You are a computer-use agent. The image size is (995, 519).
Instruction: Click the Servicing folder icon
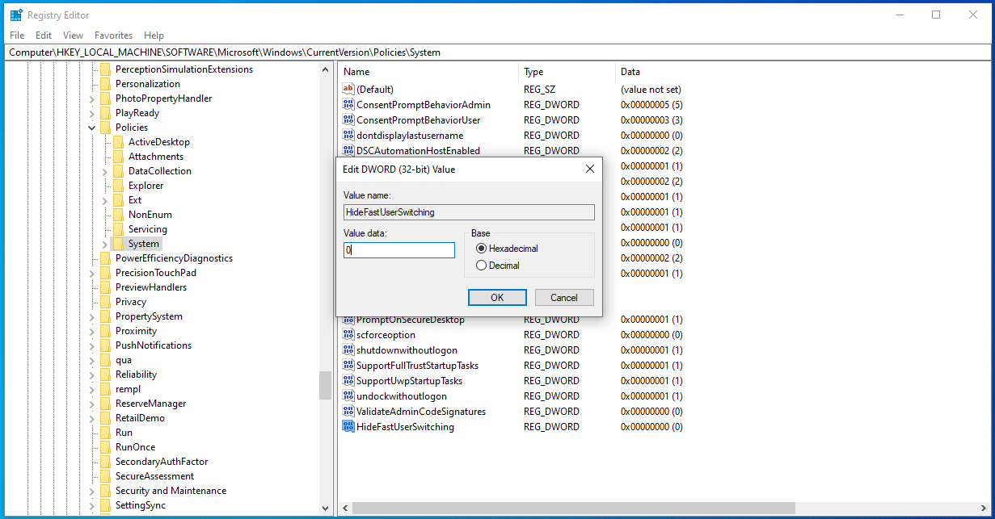[118, 229]
